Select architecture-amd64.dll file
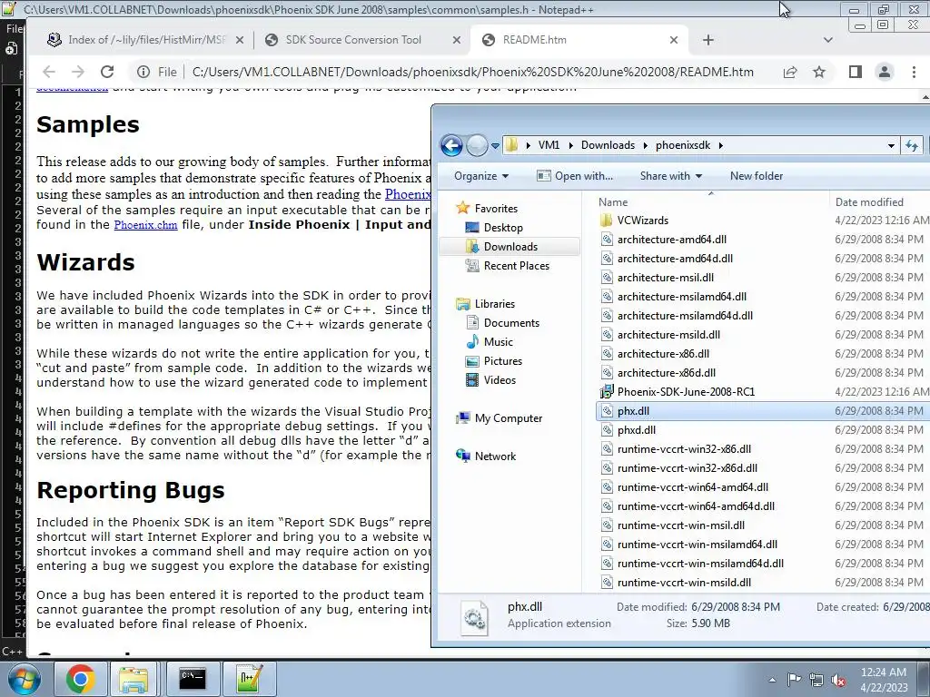The width and height of the screenshot is (930, 697). pyautogui.click(x=671, y=240)
